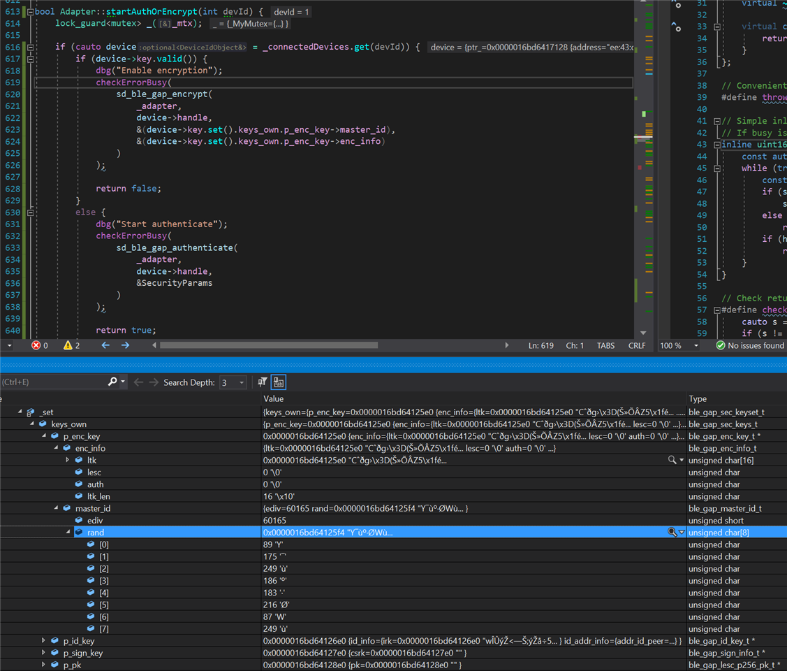Click the editor horizontal scrollbar thumb
The height and width of the screenshot is (671, 787).
(x=269, y=345)
